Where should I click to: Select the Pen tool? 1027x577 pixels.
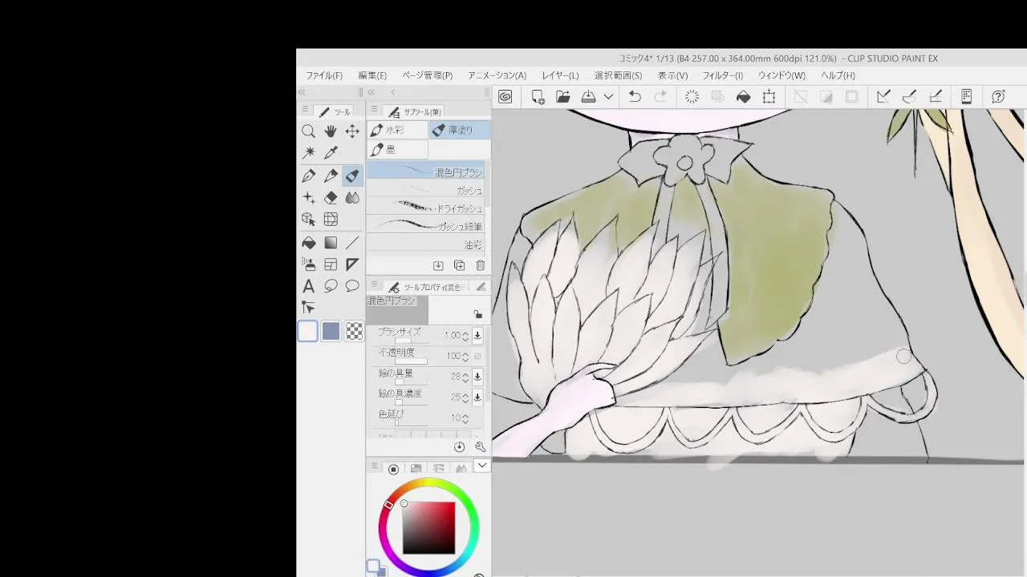[x=308, y=176]
